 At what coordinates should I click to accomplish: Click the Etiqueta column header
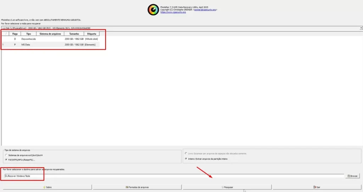coord(91,34)
